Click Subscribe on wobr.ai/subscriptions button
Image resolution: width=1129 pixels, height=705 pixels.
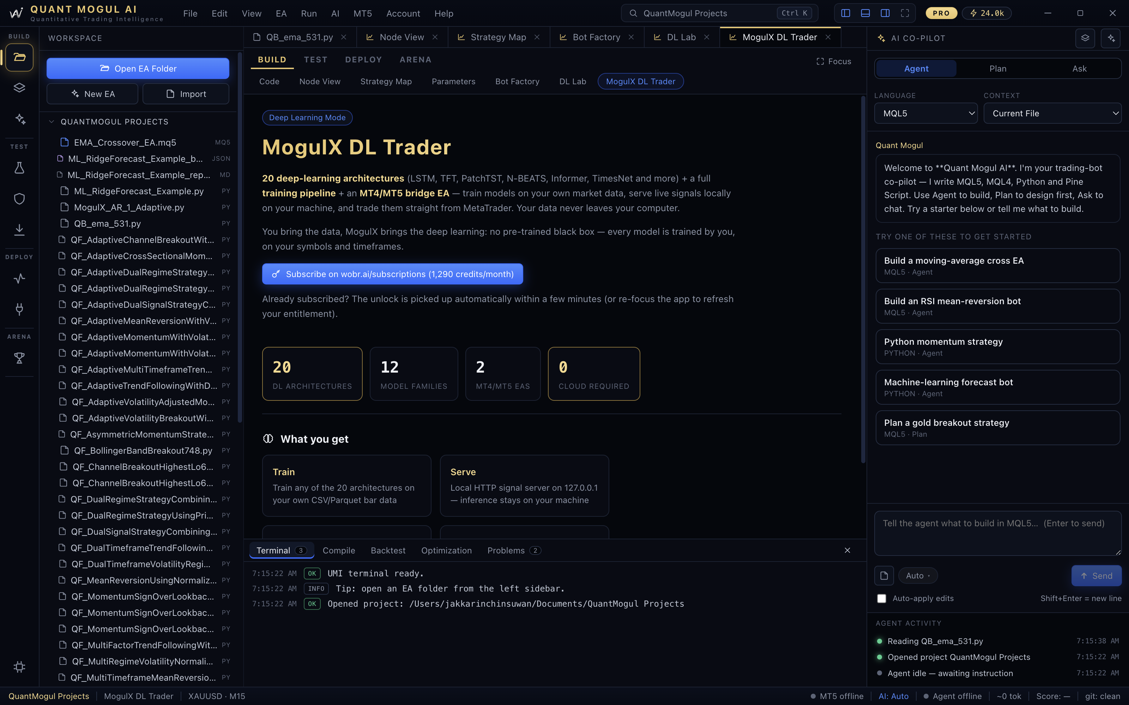(392, 274)
